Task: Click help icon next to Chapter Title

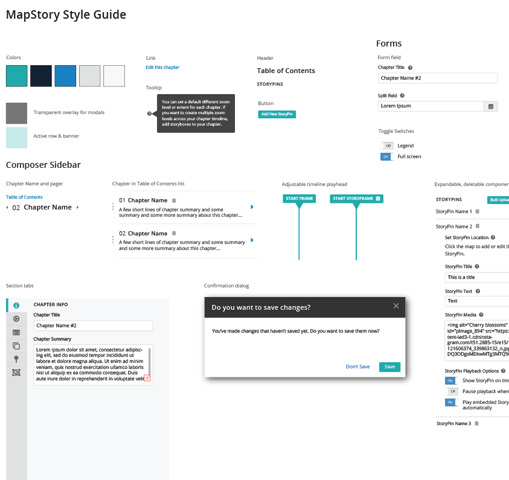Action: [410, 68]
